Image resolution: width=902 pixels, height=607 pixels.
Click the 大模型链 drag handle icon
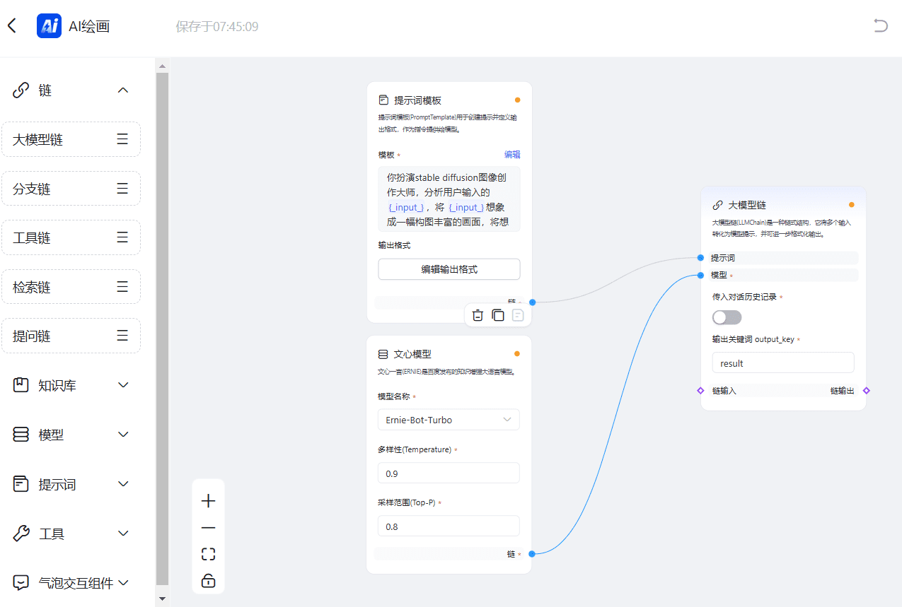[x=122, y=139]
